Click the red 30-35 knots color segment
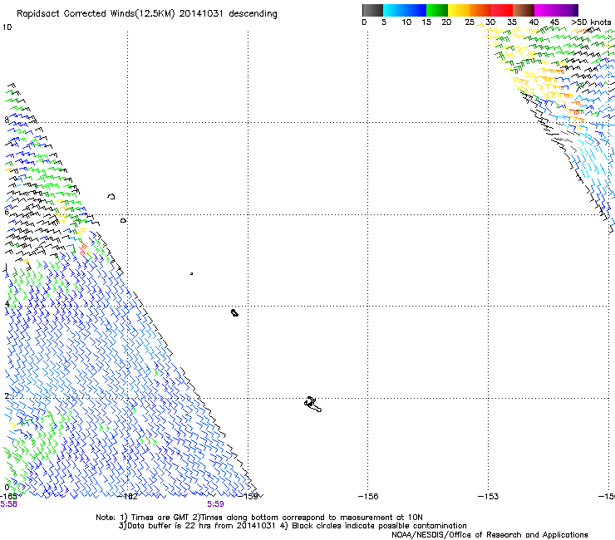 click(502, 10)
